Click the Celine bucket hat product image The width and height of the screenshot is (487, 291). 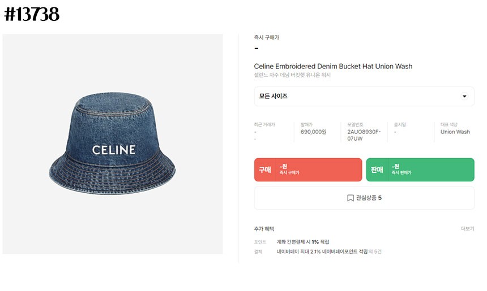click(113, 144)
